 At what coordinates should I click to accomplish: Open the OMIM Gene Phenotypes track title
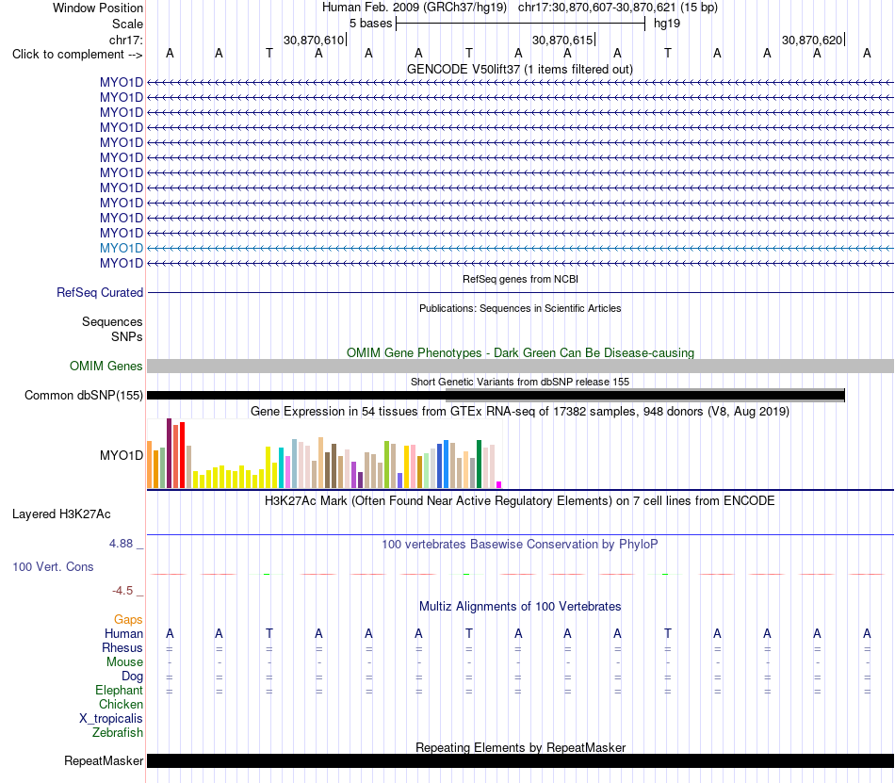[x=520, y=352]
